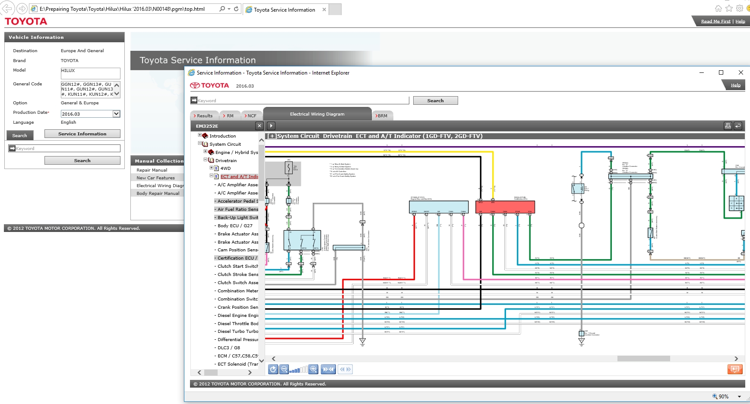Open the Production Date dropdown
Image resolution: width=750 pixels, height=404 pixels.
point(116,114)
